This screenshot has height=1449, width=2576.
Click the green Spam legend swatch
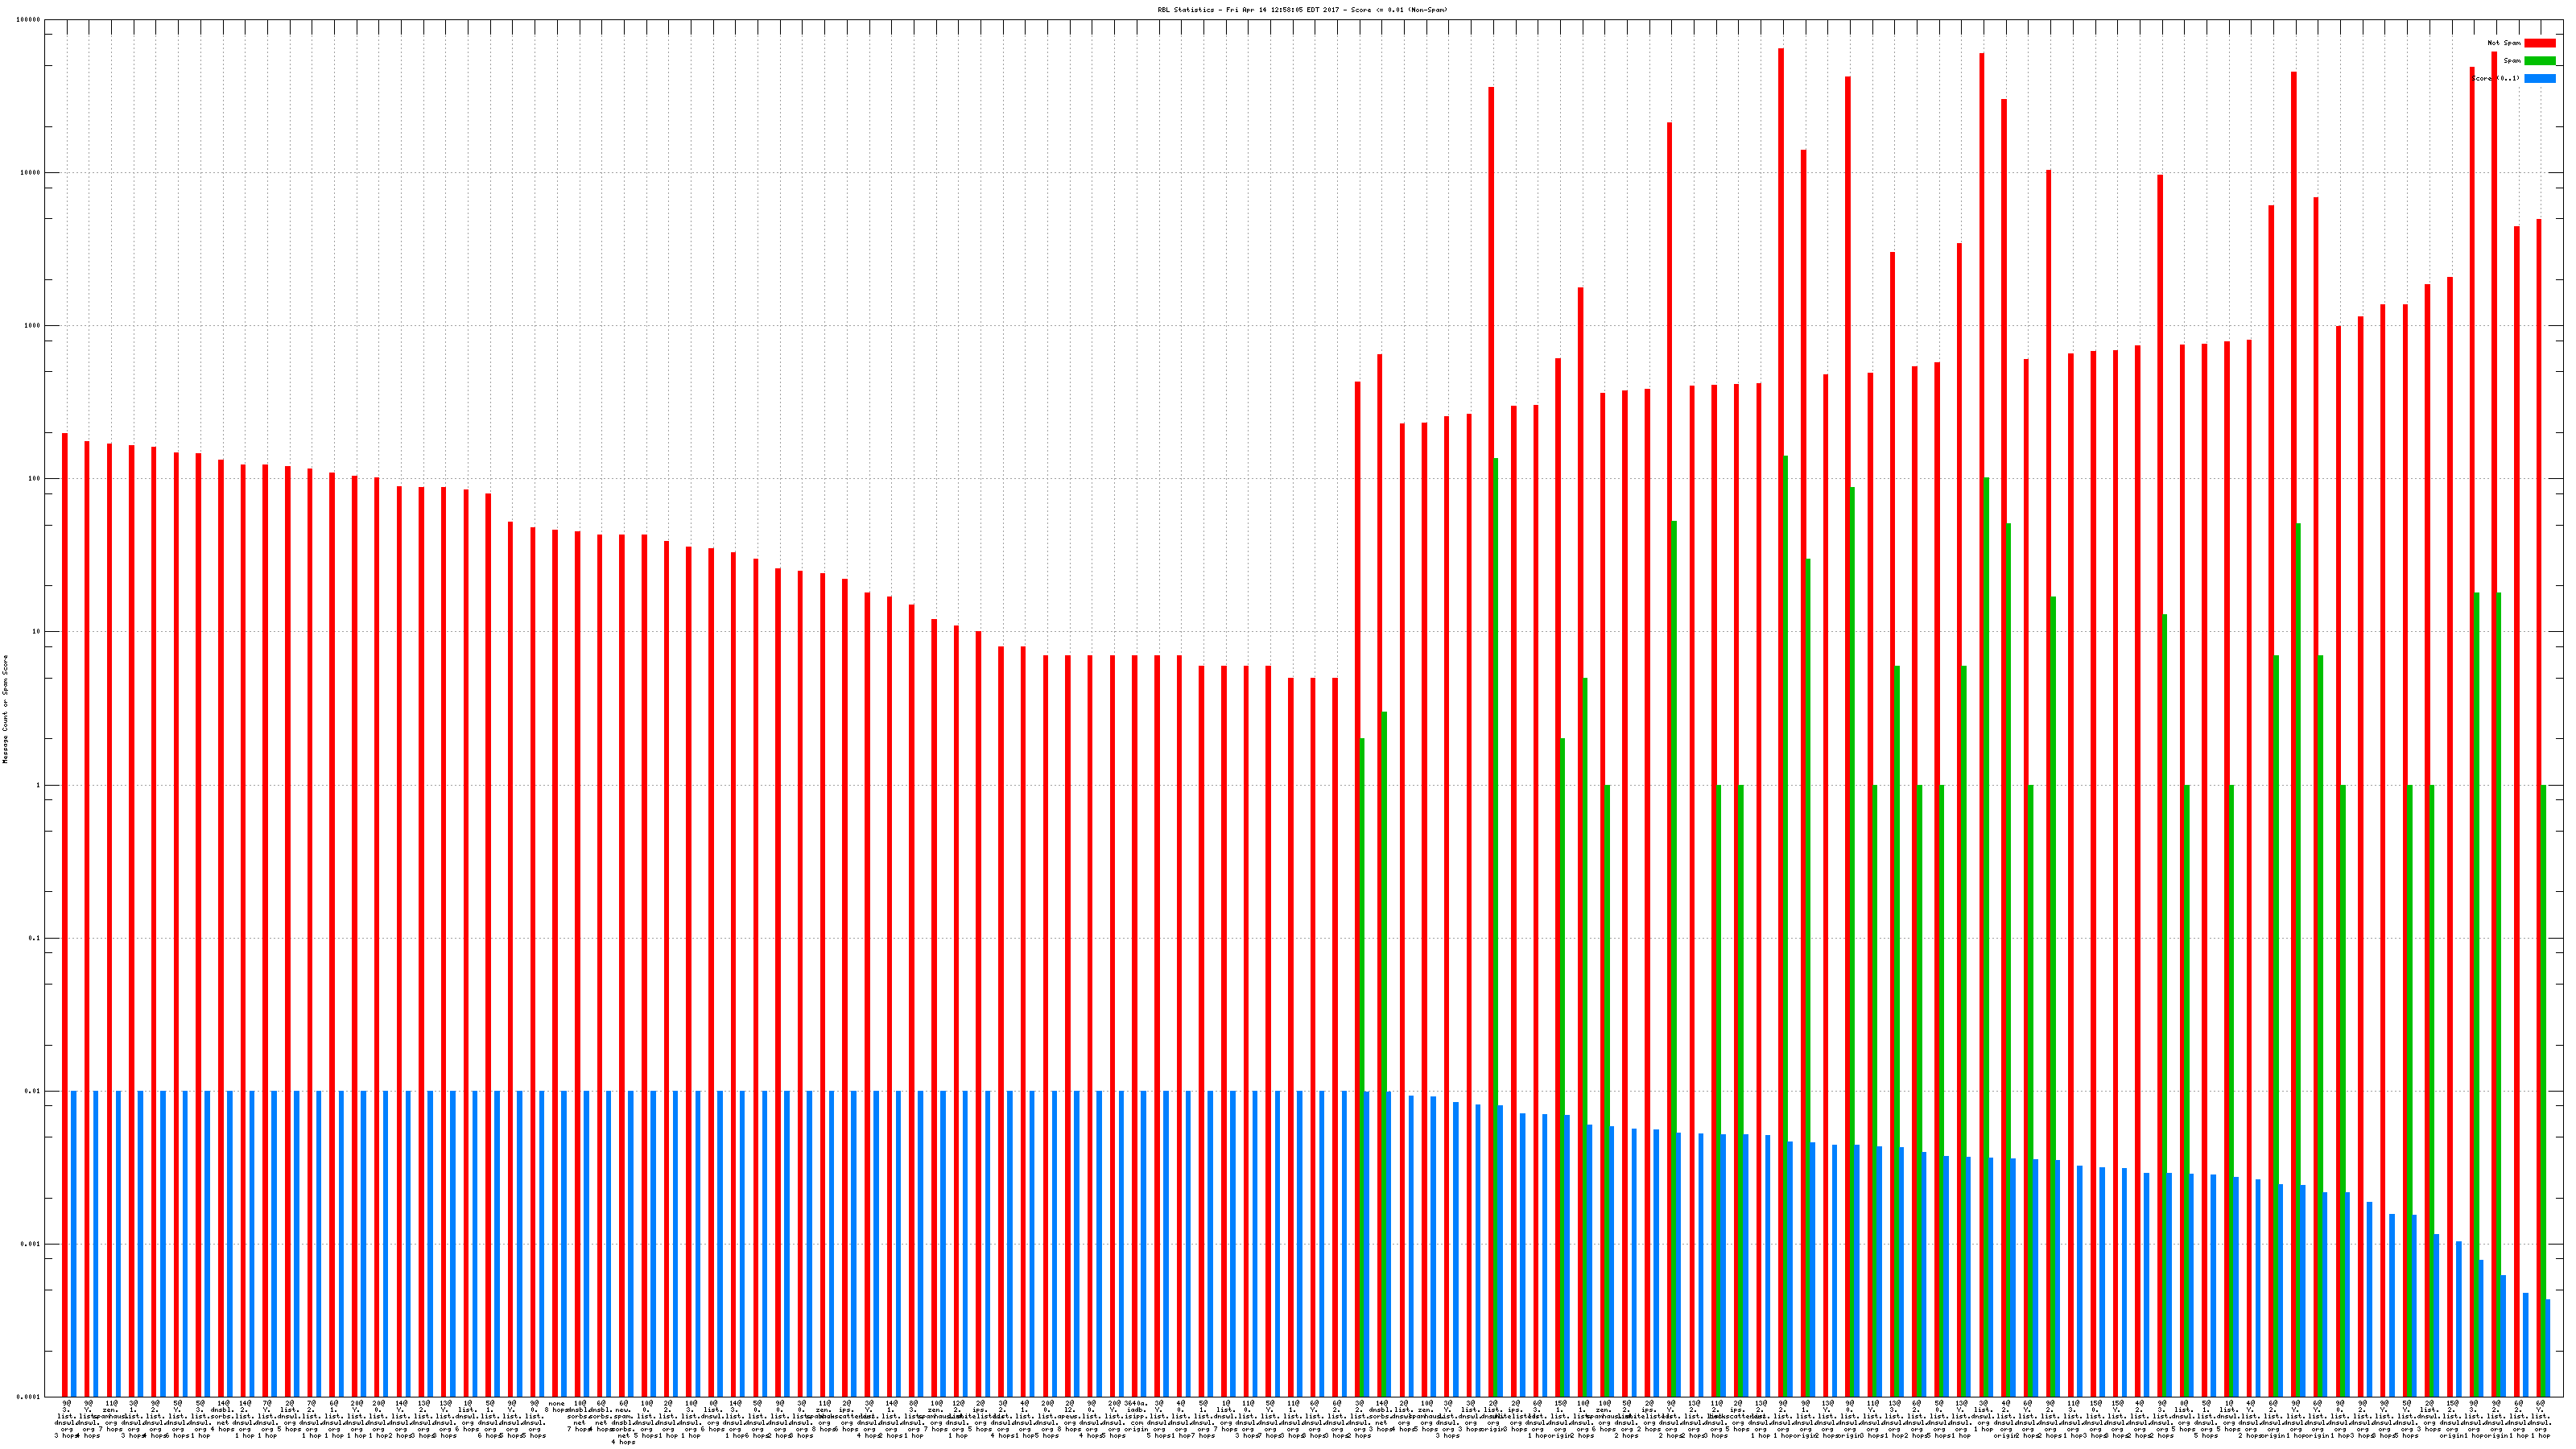pyautogui.click(x=2539, y=61)
